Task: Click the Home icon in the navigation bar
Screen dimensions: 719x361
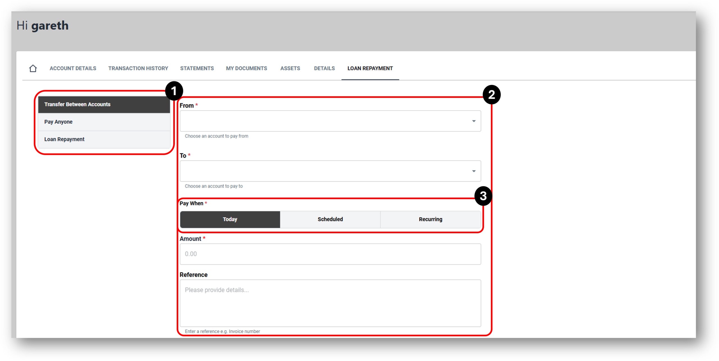Action: [33, 68]
